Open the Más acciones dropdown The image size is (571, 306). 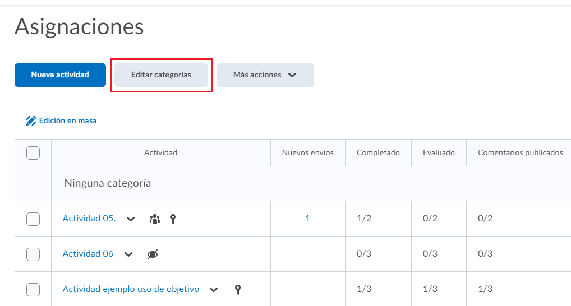[265, 75]
